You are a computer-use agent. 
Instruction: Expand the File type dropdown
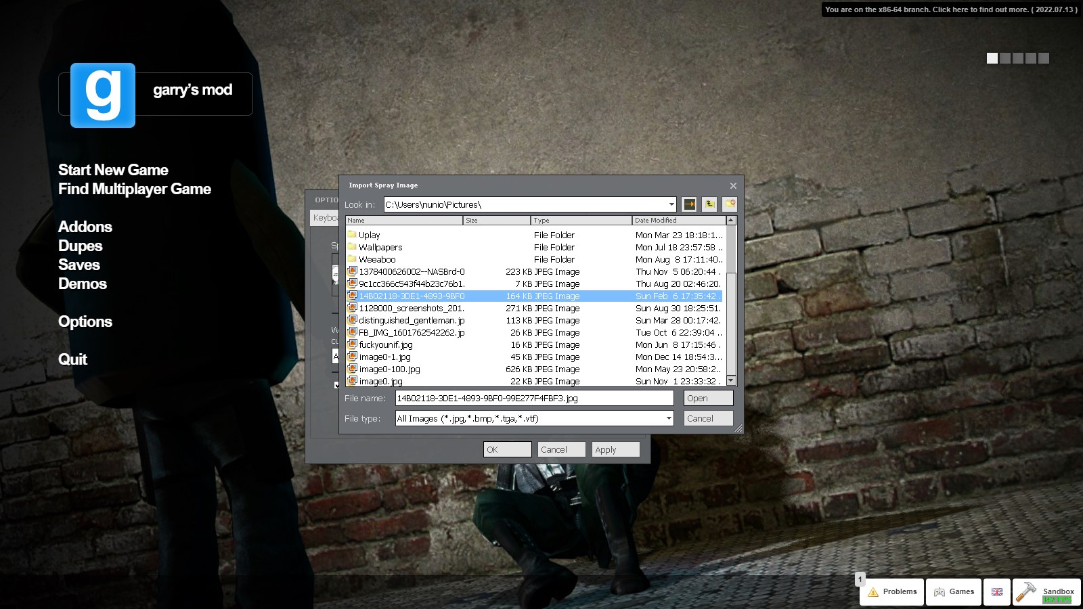[x=669, y=418]
